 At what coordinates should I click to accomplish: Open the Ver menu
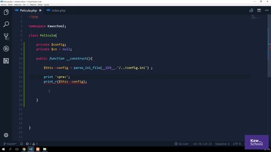[24, 5]
